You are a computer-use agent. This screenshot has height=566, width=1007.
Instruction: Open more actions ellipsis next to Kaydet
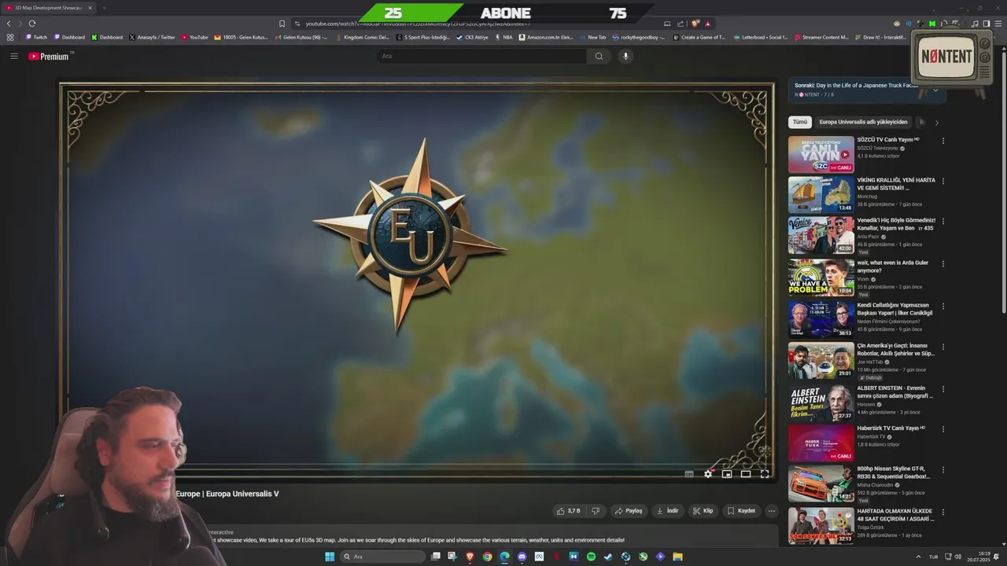tap(772, 511)
